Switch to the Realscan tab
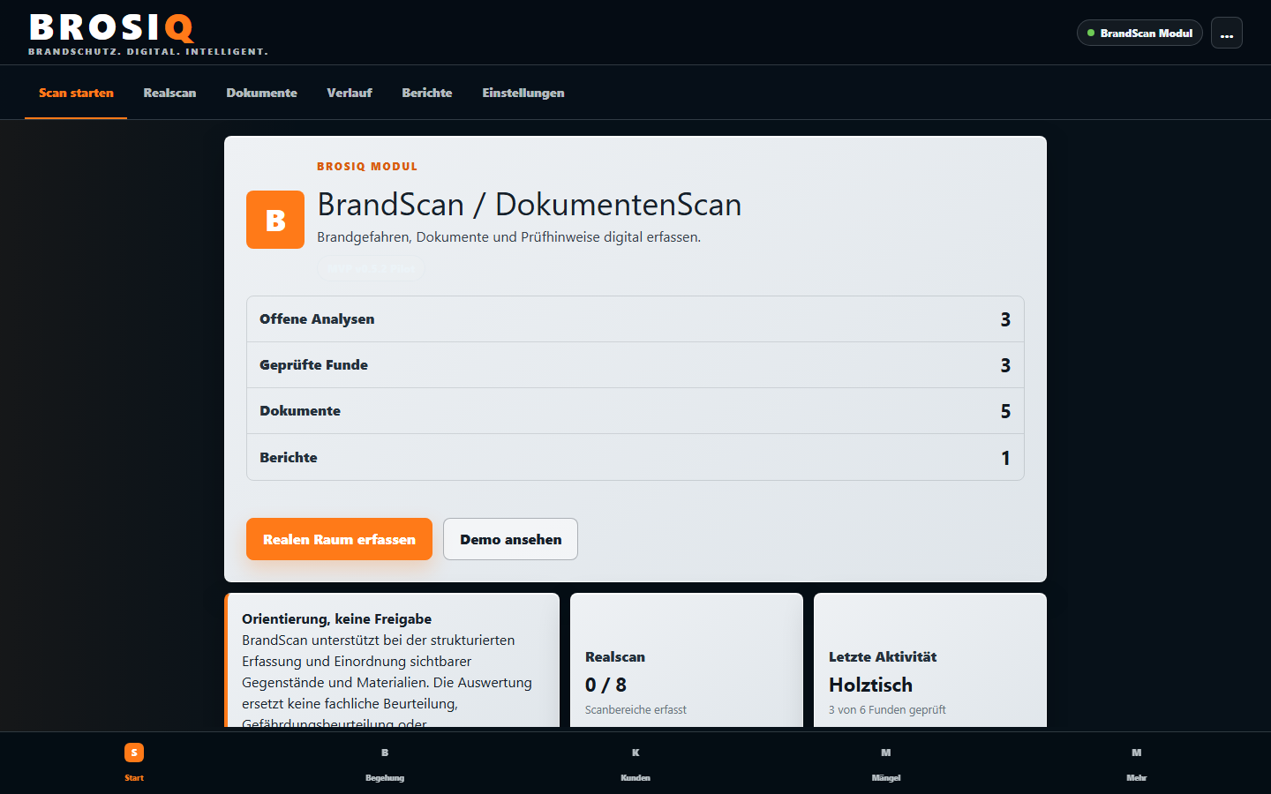This screenshot has width=1271, height=794. pyautogui.click(x=169, y=93)
